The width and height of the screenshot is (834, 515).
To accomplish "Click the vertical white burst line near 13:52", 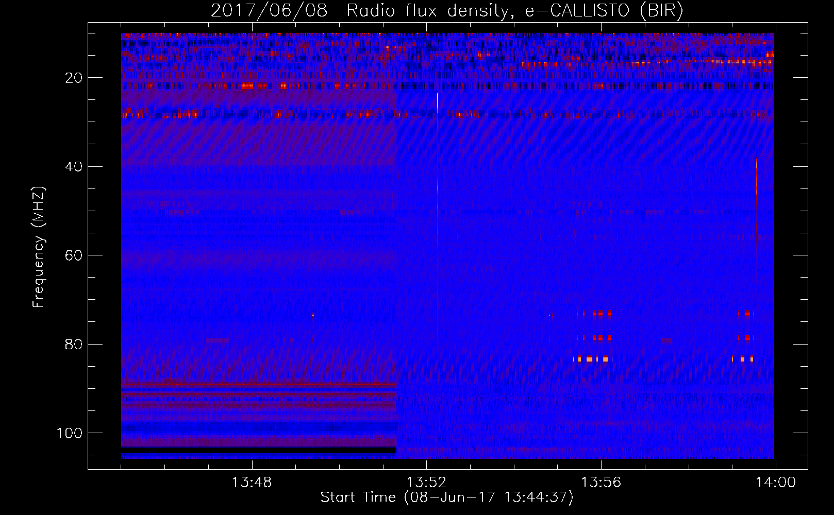I will pyautogui.click(x=438, y=216).
